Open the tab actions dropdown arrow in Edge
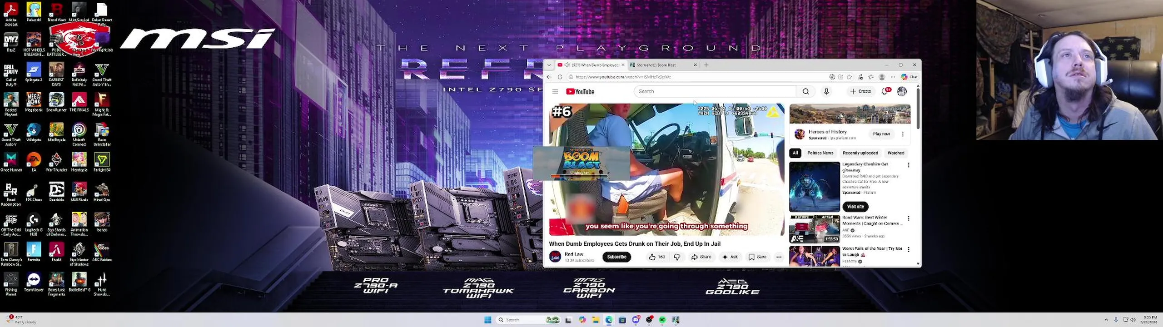The height and width of the screenshot is (327, 1163). [549, 65]
